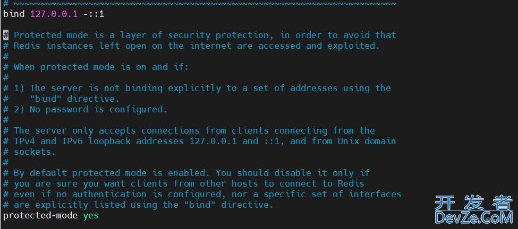Click "Unix domain" at comment line end
This screenshot has height=229, width=518.
point(367,141)
